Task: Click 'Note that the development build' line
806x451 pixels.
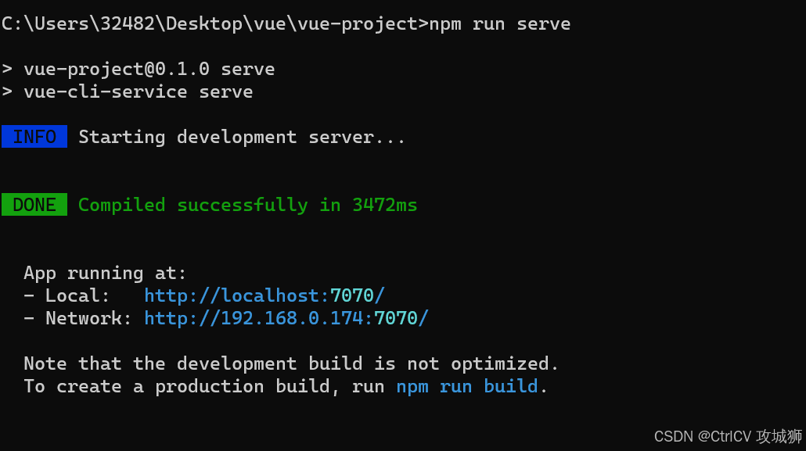Action: click(291, 363)
